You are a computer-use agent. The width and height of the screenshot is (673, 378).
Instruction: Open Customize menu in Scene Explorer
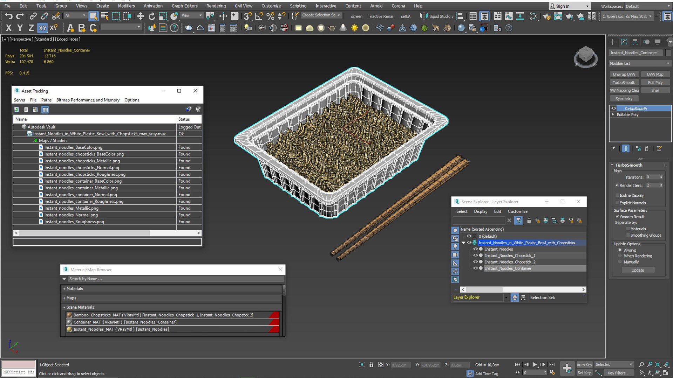pyautogui.click(x=517, y=211)
